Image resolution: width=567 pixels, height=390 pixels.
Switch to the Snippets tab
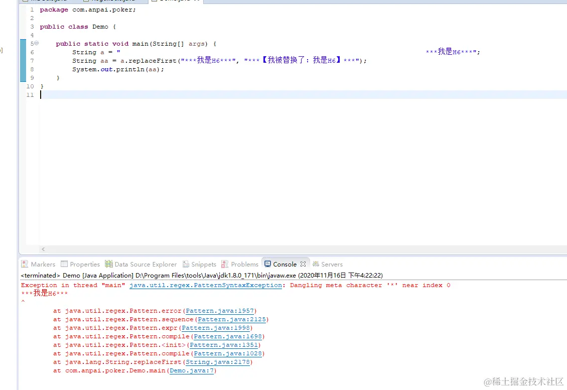199,264
